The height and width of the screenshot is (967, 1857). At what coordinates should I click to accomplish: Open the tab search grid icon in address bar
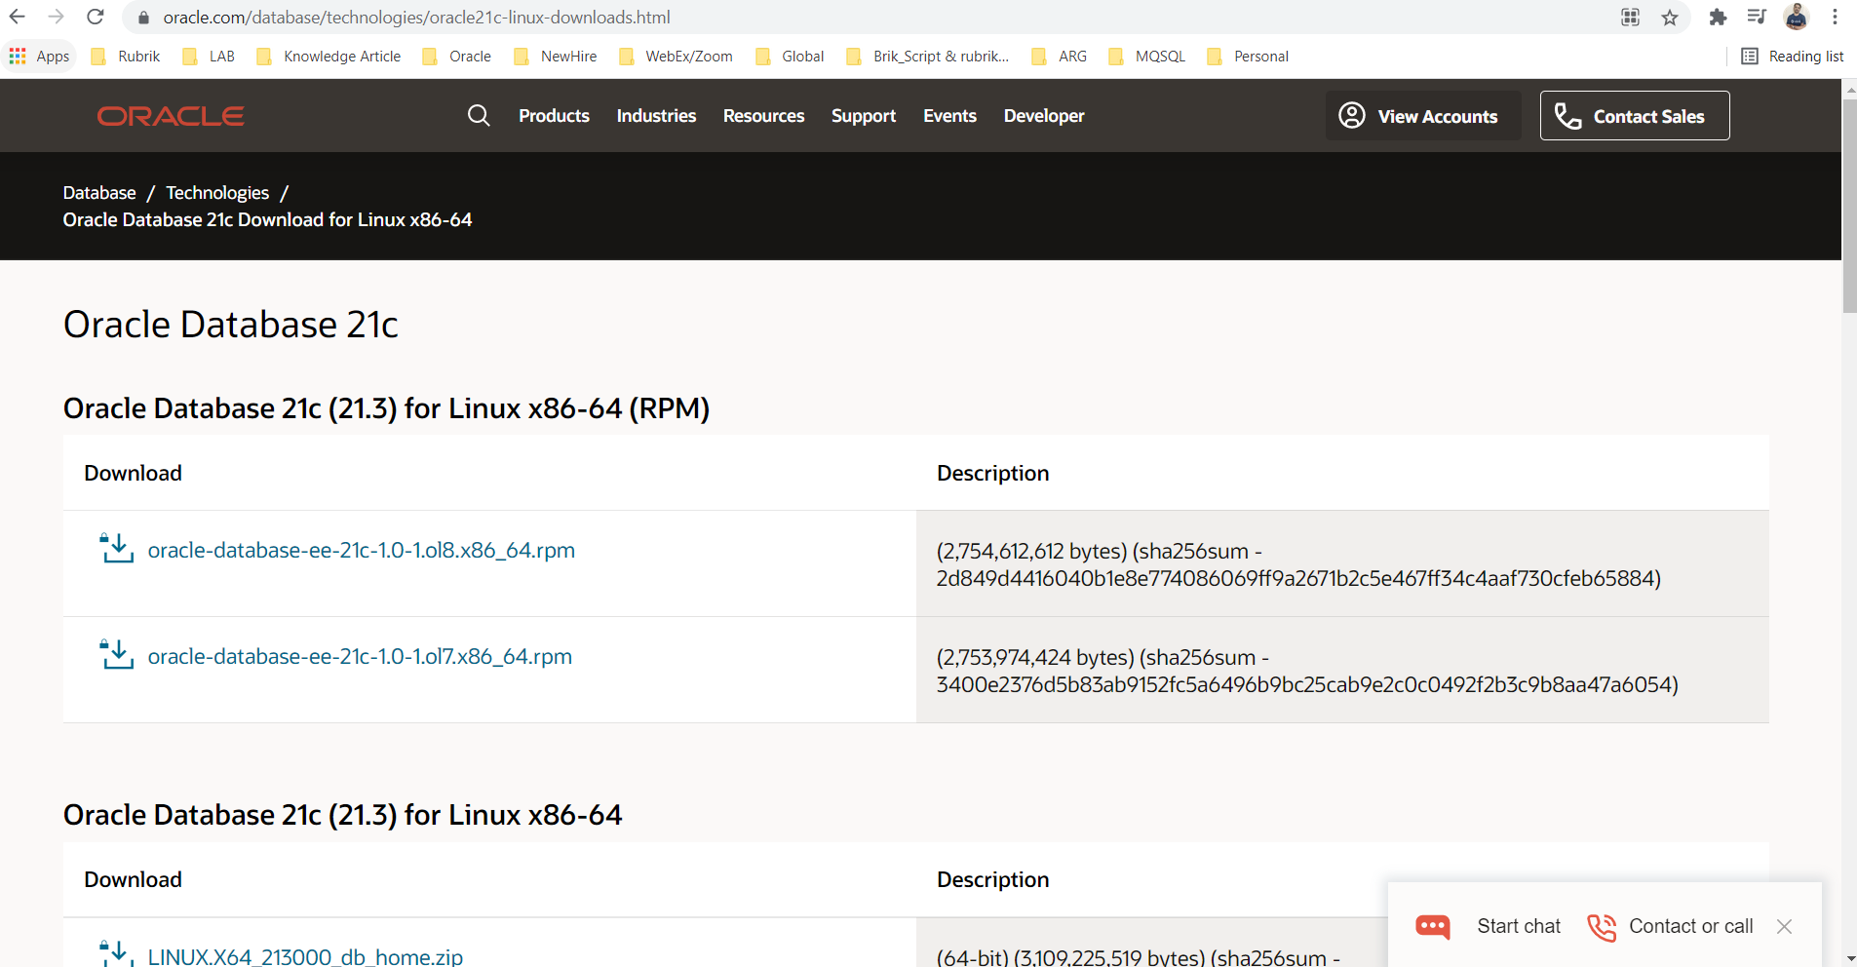[1630, 18]
